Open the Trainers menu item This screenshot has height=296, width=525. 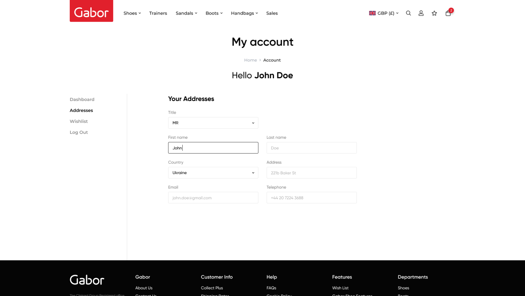click(x=158, y=13)
